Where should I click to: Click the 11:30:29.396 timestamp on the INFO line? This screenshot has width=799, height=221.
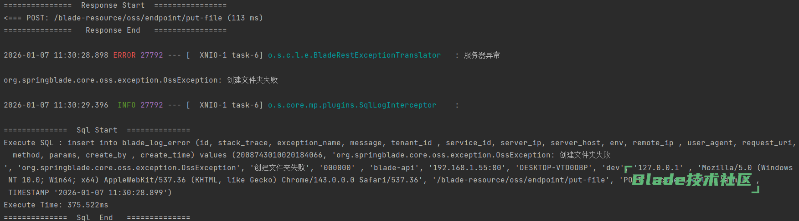tap(81, 105)
